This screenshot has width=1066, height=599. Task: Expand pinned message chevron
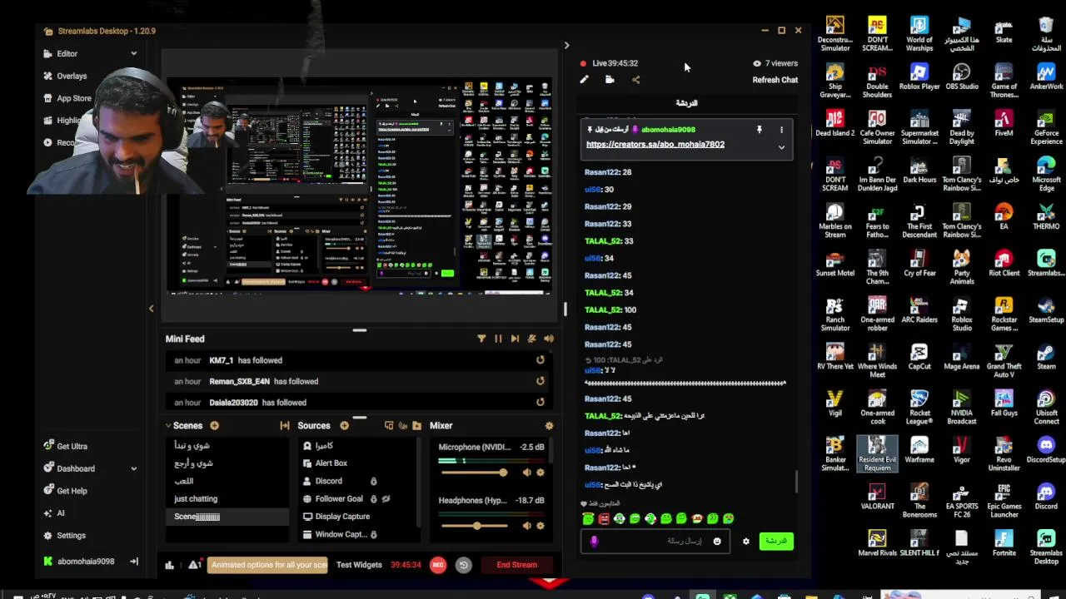(x=781, y=147)
